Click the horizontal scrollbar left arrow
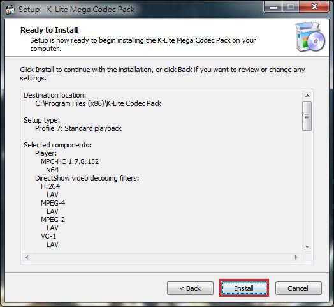 [x=27, y=257]
